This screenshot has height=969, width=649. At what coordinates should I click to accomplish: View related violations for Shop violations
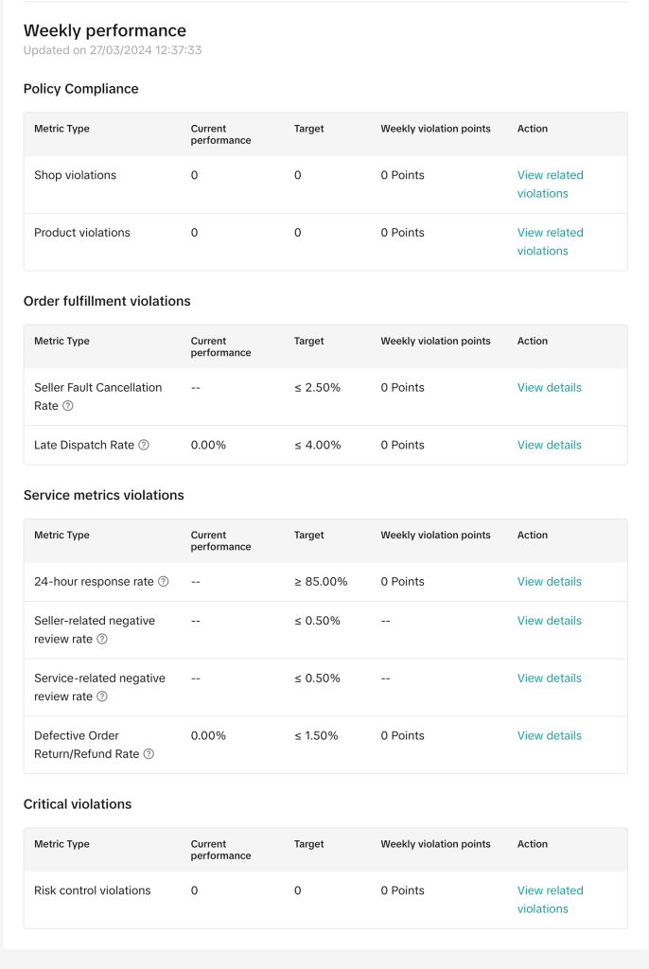pos(550,185)
